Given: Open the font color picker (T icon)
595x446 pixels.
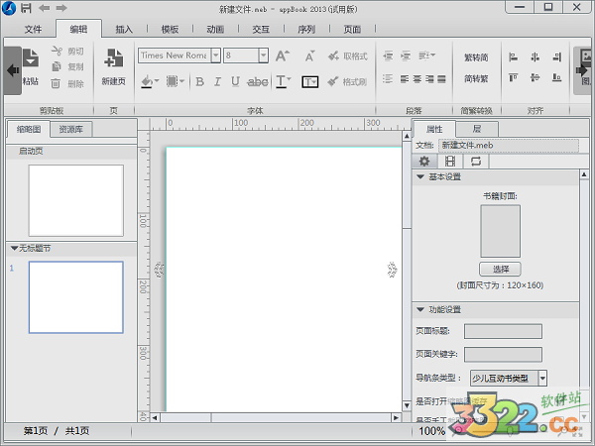Looking at the screenshot, I should (284, 82).
